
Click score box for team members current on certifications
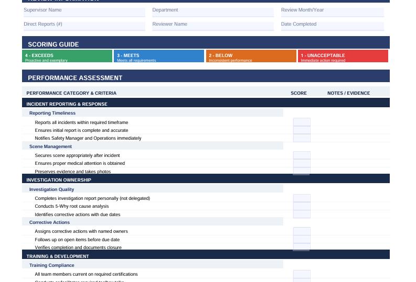click(x=302, y=274)
